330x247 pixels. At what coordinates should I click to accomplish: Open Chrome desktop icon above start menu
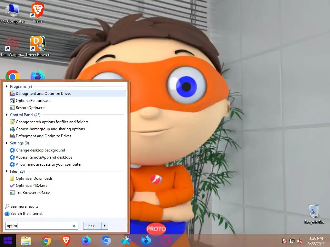pyautogui.click(x=13, y=75)
